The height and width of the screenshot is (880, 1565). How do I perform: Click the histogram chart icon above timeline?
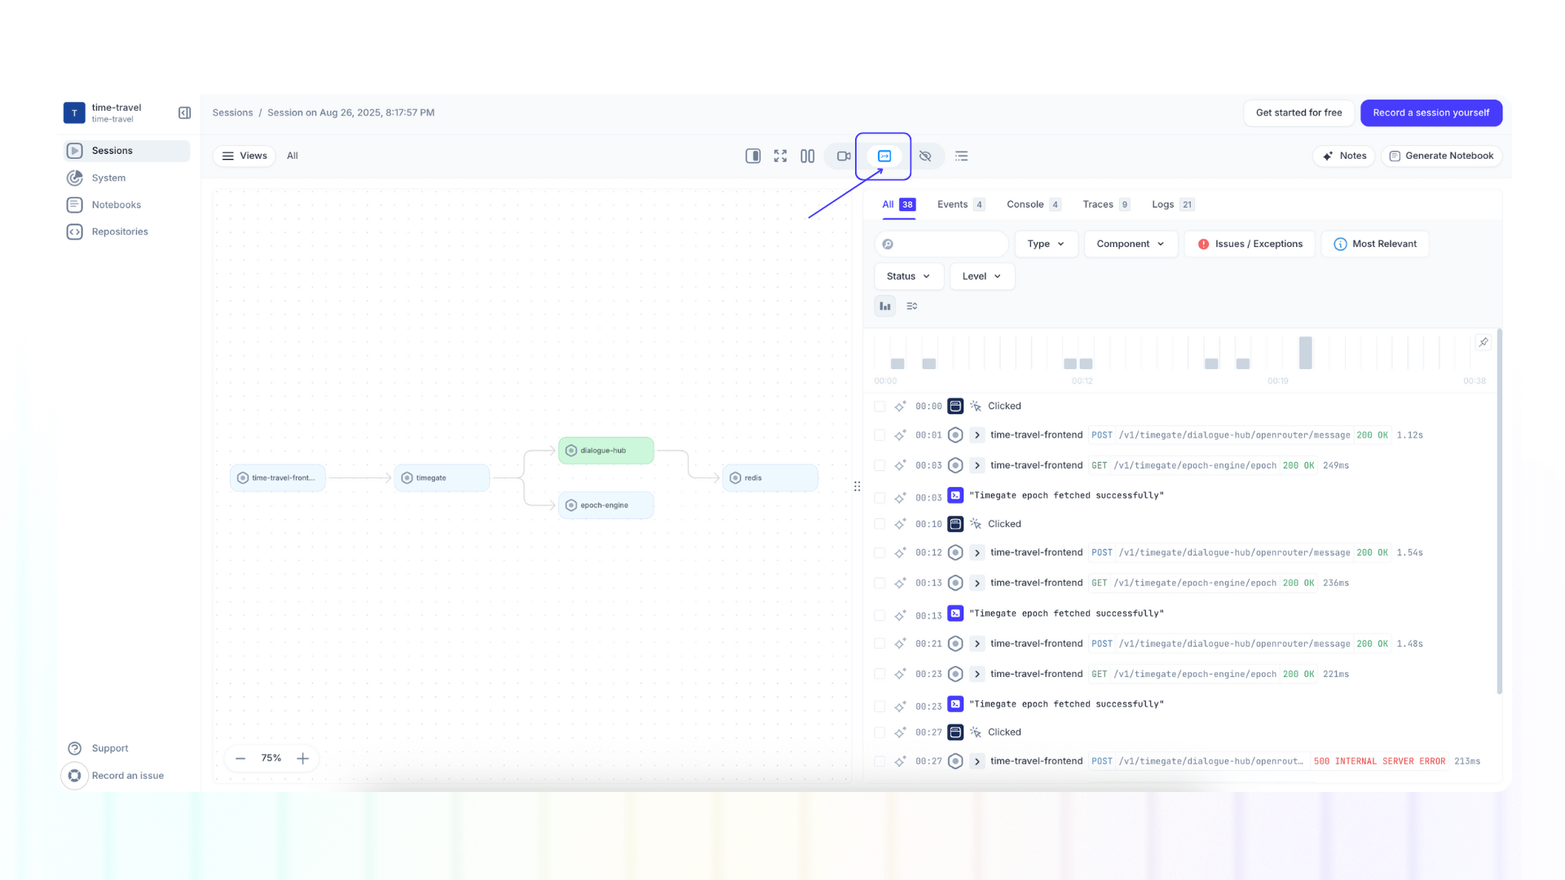click(x=884, y=306)
